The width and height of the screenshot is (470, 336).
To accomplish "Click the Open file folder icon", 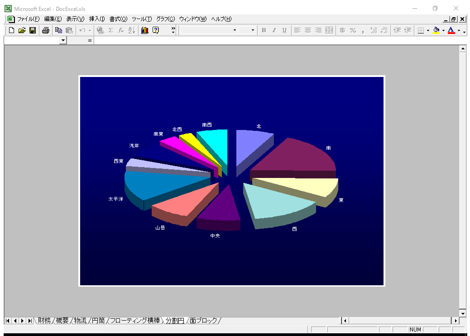I will click(x=22, y=30).
